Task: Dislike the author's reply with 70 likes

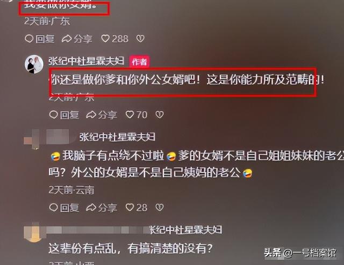Action: pos(160,115)
